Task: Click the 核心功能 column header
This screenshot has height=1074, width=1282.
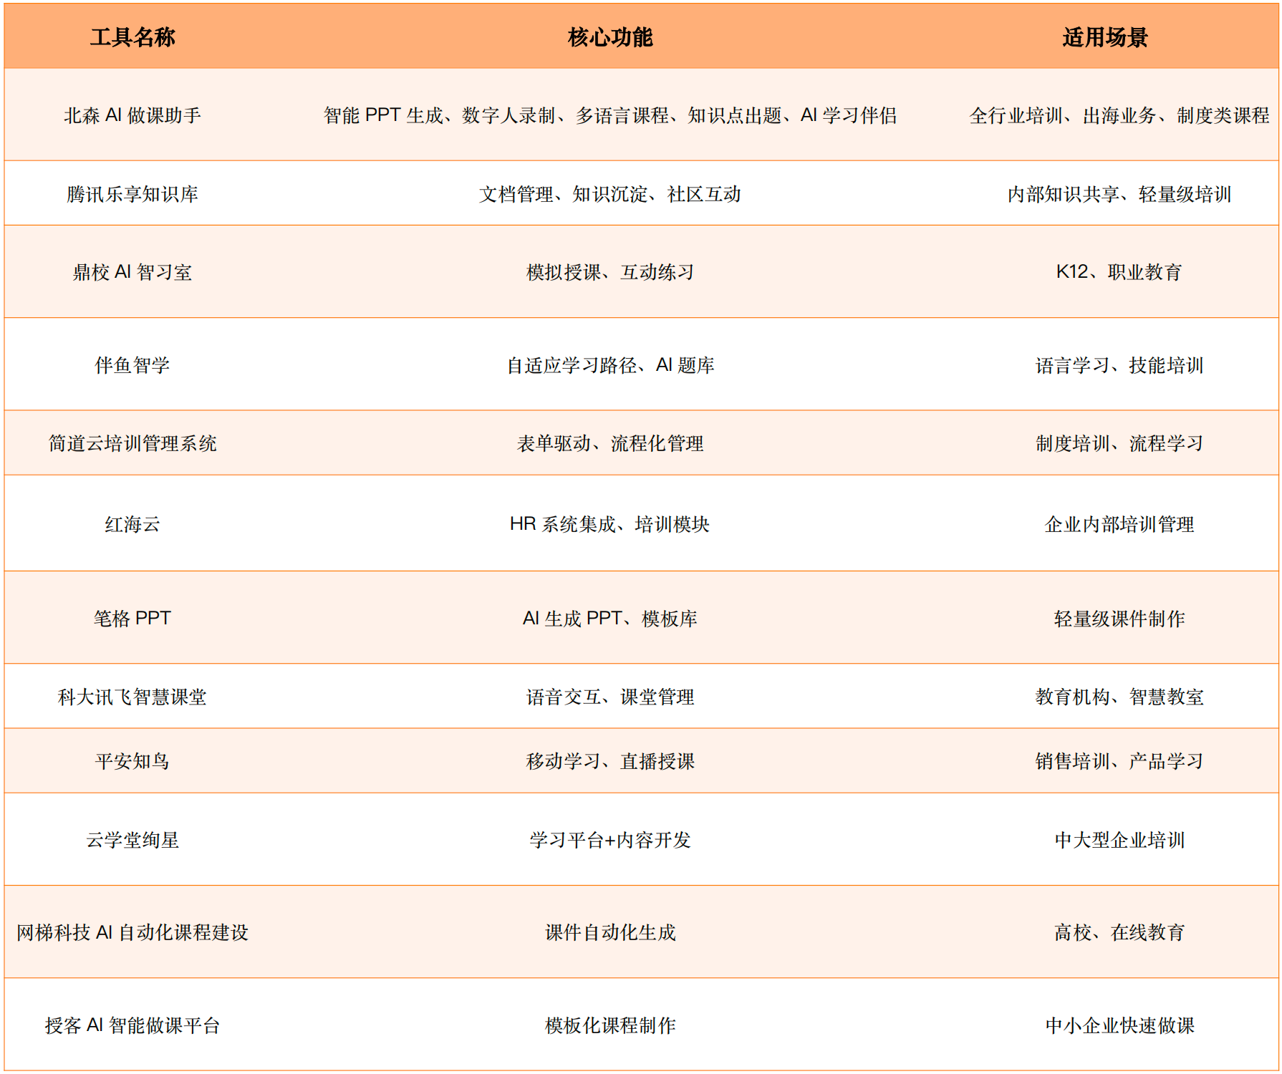Action: tap(609, 37)
